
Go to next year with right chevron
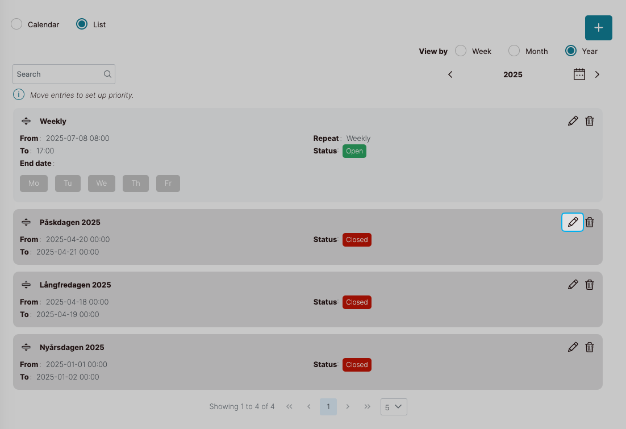coord(597,74)
